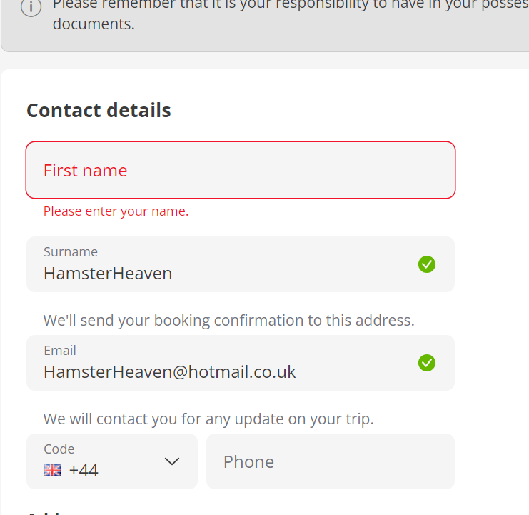
Task: Click the booking confirmation helper text
Action: point(228,320)
